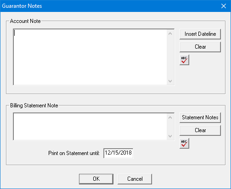231x189 pixels.
Task: Confirm the notes with OK
Action: [x=96, y=179]
